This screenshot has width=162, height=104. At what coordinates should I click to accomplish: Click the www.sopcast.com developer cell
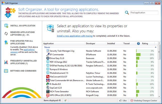coord(94,88)
